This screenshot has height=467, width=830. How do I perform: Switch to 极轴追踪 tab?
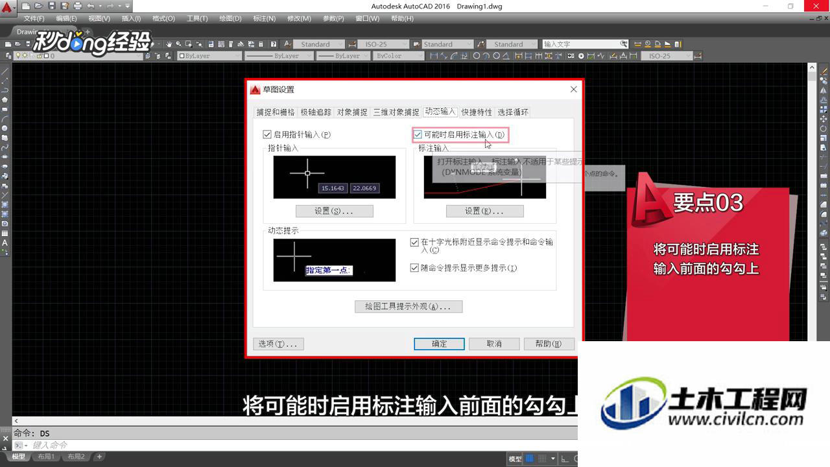316,112
